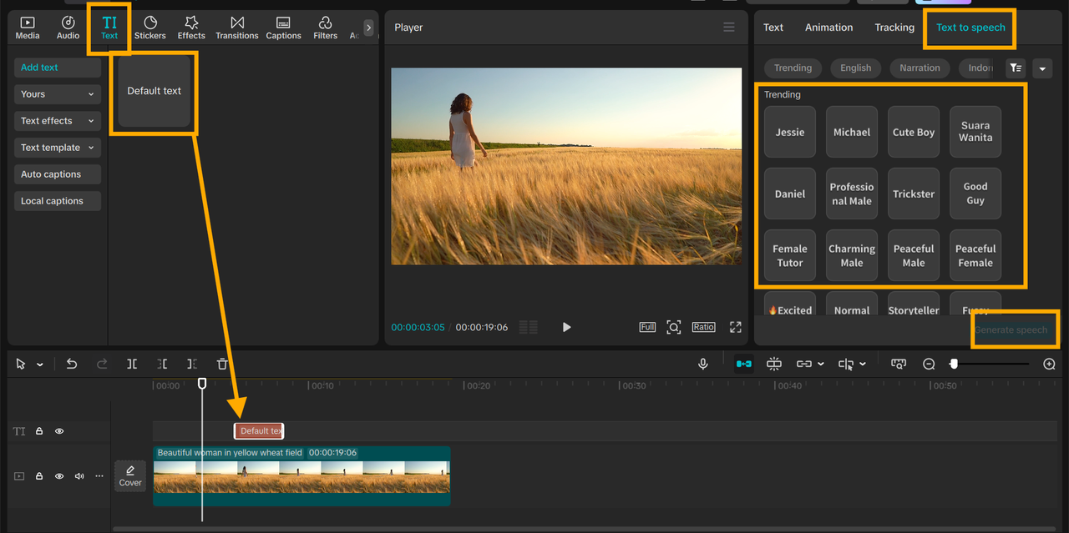The width and height of the screenshot is (1069, 533).
Task: Expand the Text effects section
Action: tap(58, 121)
